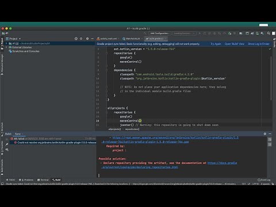Click code line 'jcenter()' in the editor
Image resolution: width=276 pixels, height=207 pixels.
[126, 125]
